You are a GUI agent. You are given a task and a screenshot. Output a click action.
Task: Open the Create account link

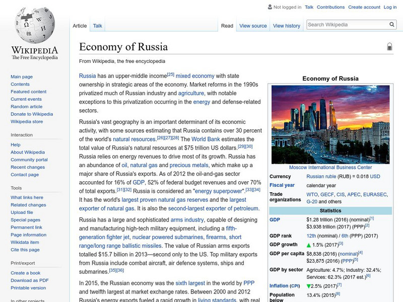click(364, 7)
